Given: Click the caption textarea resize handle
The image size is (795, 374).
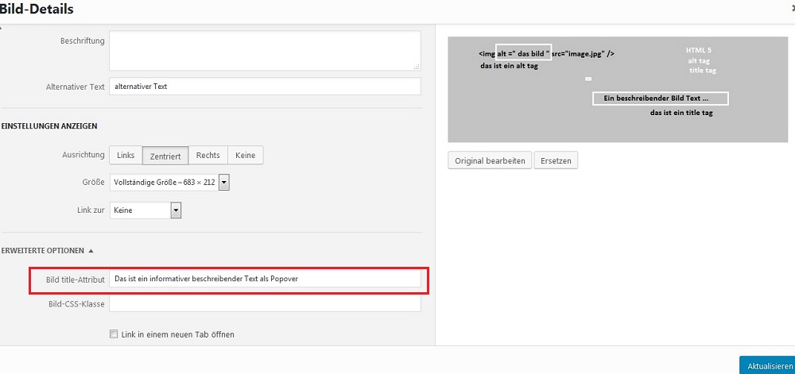Looking at the screenshot, I should point(417,67).
